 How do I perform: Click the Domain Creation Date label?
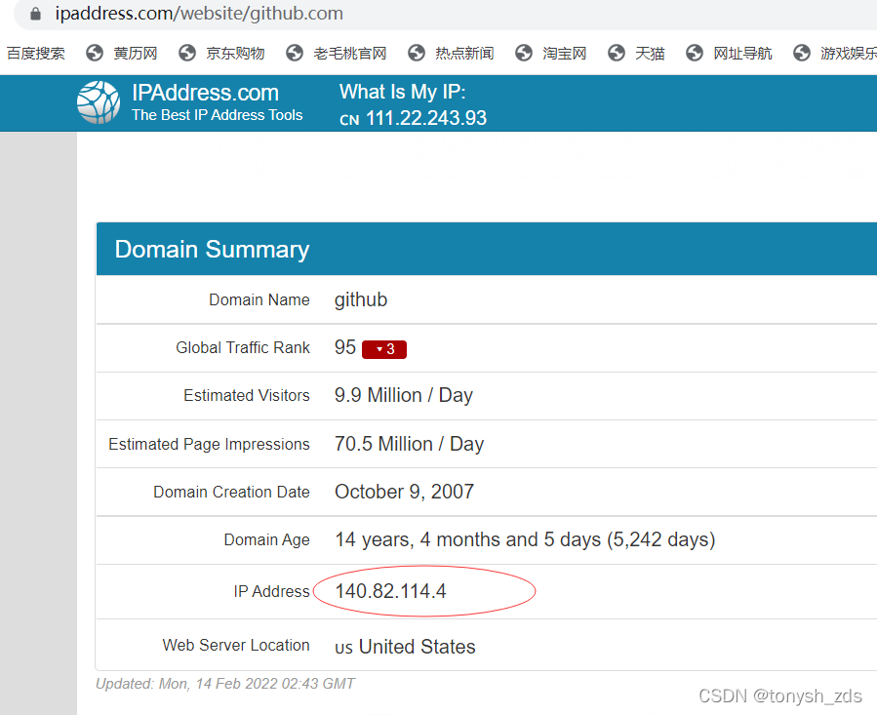pyautogui.click(x=231, y=492)
